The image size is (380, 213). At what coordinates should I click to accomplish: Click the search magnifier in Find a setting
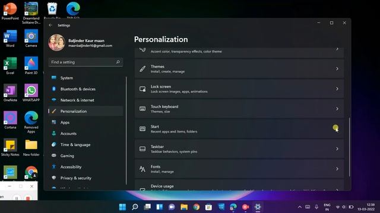coord(118,62)
